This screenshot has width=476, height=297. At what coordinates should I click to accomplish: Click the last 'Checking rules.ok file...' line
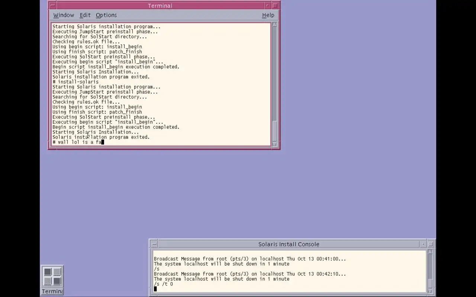coord(86,102)
